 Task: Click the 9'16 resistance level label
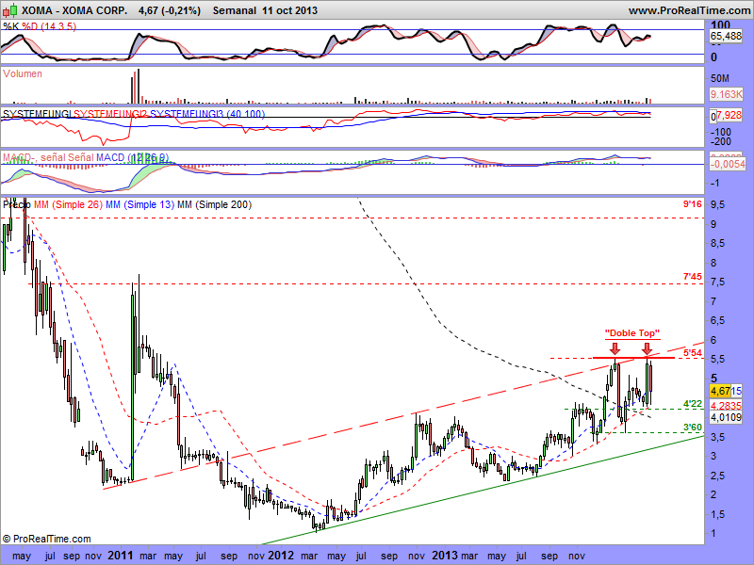tap(693, 204)
